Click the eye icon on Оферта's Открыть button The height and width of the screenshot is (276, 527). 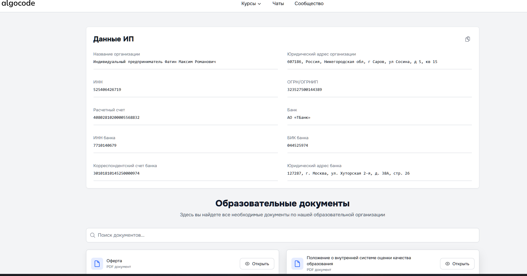pos(247,264)
